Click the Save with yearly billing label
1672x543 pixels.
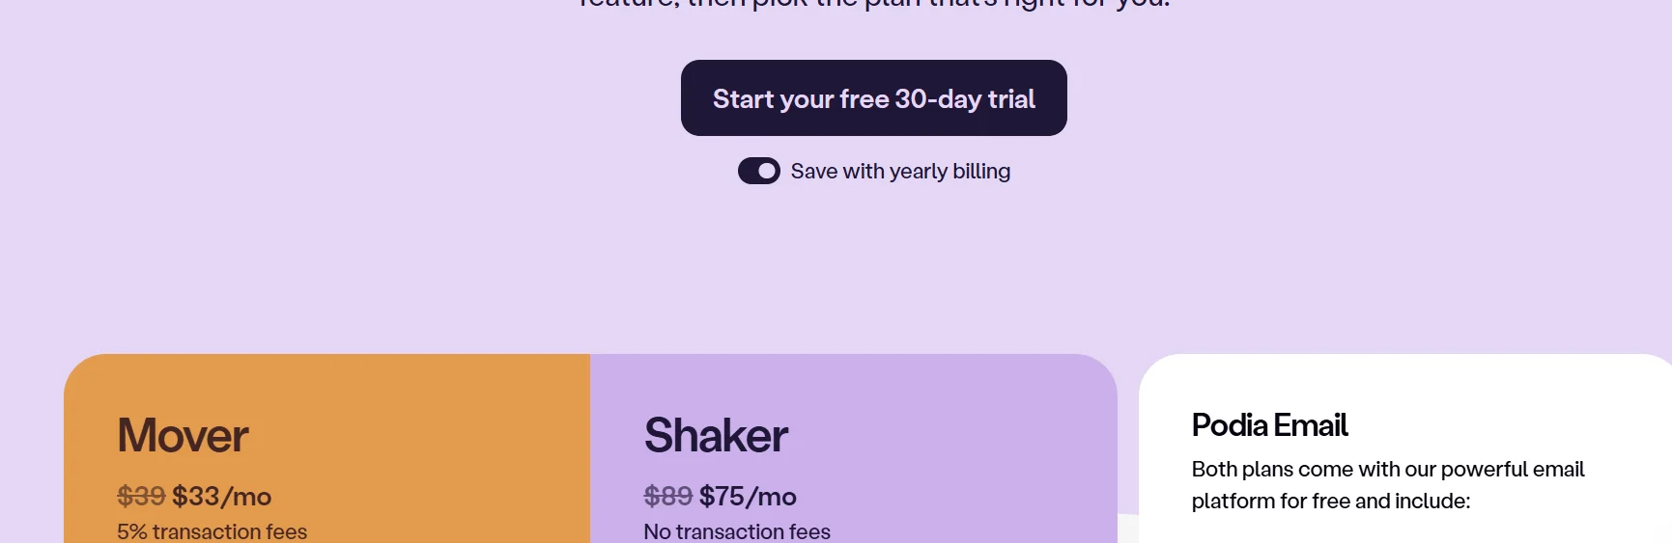pyautogui.click(x=900, y=172)
